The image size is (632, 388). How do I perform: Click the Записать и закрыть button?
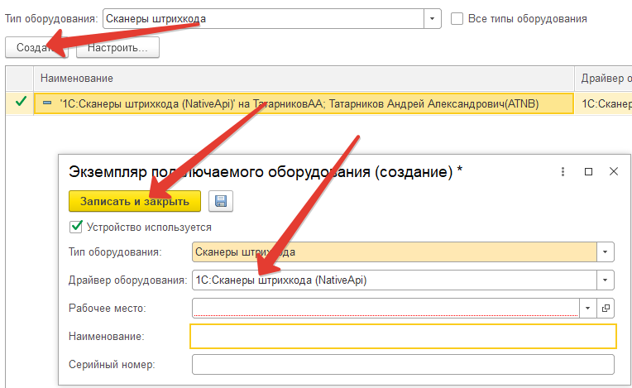pos(135,201)
